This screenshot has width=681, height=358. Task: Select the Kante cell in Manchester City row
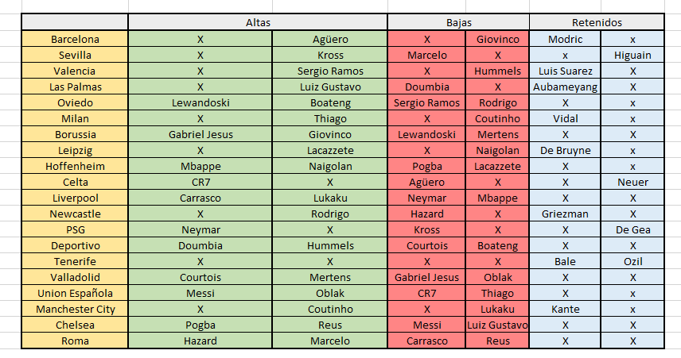pyautogui.click(x=565, y=309)
